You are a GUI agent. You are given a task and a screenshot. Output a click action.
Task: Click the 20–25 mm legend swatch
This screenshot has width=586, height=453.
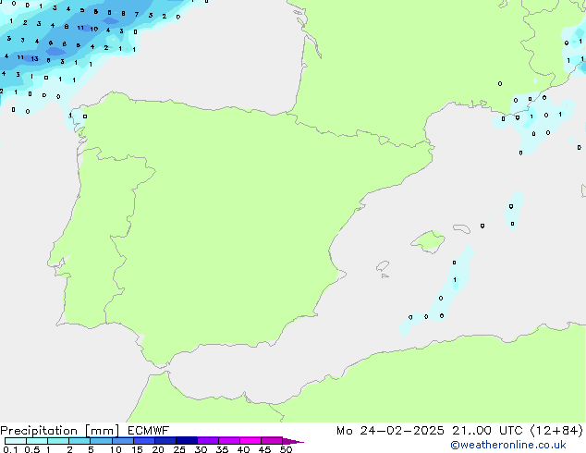(x=165, y=441)
